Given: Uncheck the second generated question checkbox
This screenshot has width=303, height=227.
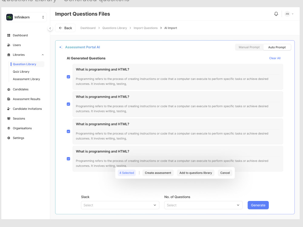Looking at the screenshot, I should point(68,104).
